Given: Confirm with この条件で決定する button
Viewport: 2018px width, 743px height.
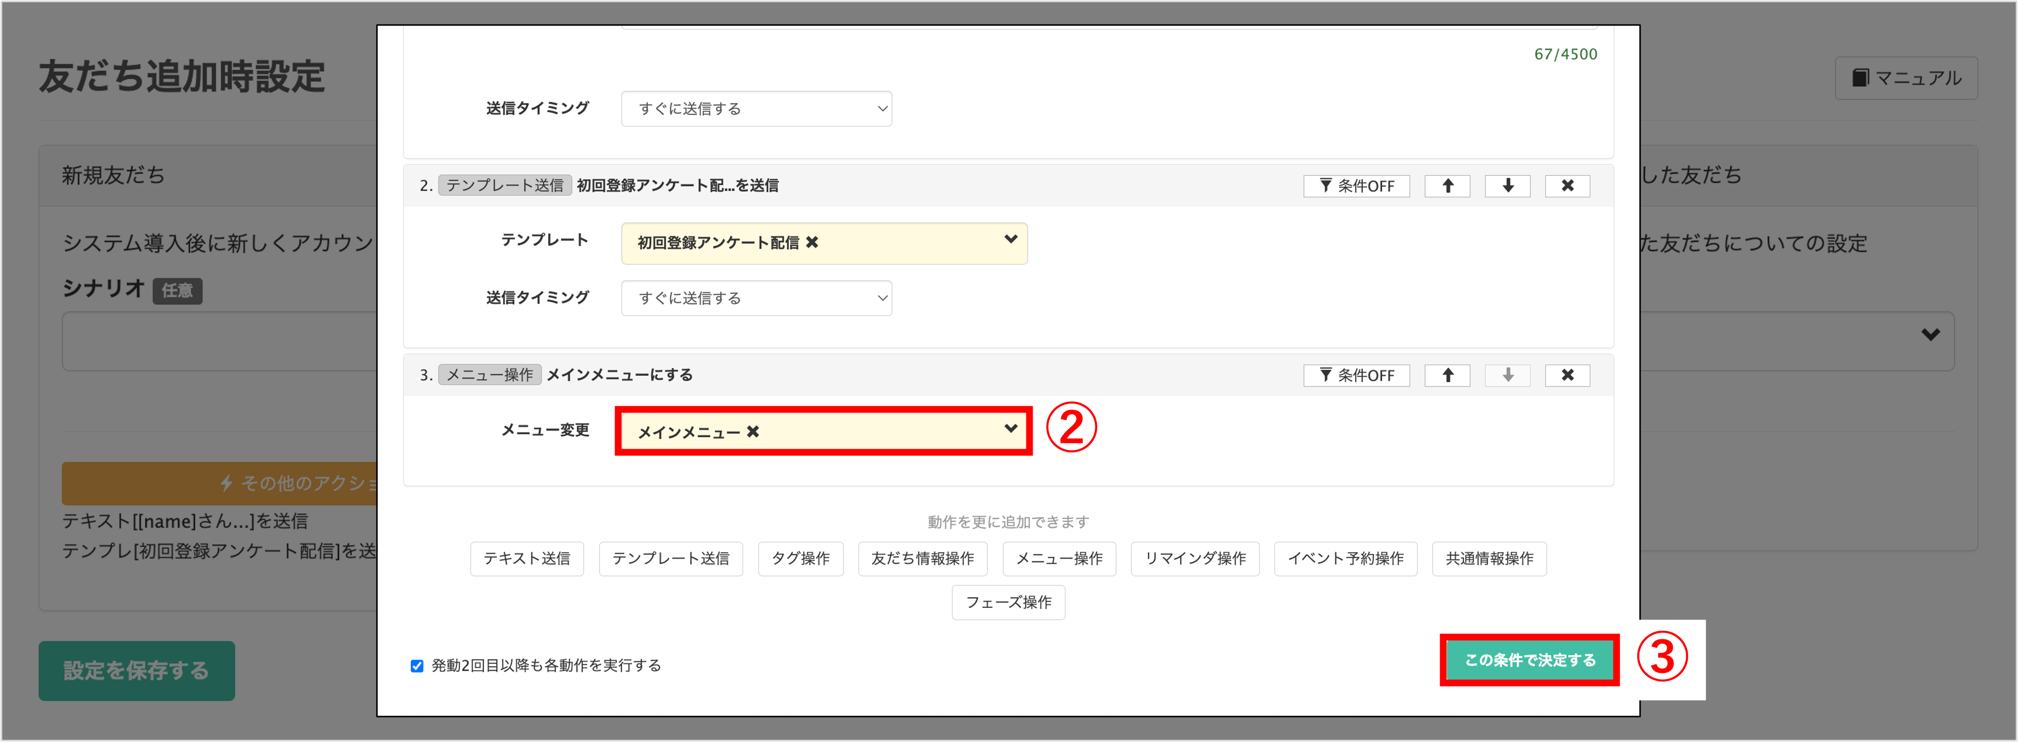Looking at the screenshot, I should pos(1529,661).
